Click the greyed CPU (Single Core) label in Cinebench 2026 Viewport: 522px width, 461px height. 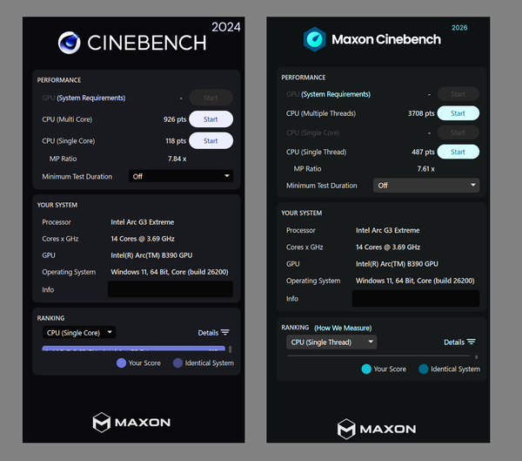(x=313, y=132)
